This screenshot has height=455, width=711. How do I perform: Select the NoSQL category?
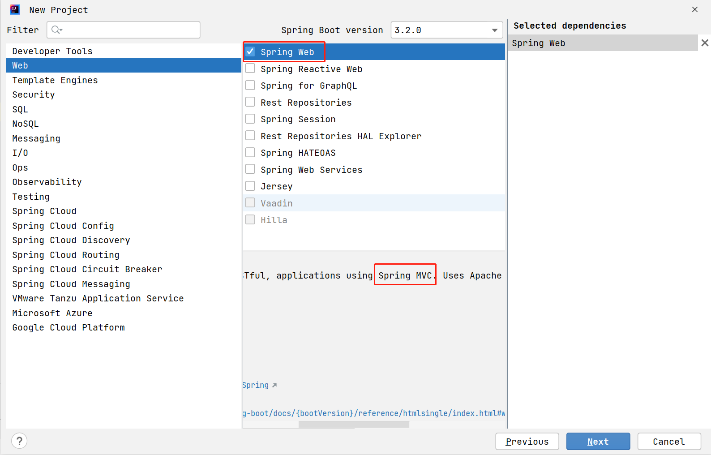tap(124, 124)
